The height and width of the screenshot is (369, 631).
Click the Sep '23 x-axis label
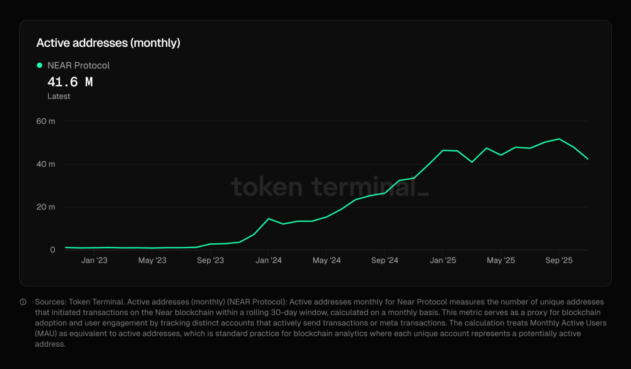(210, 261)
